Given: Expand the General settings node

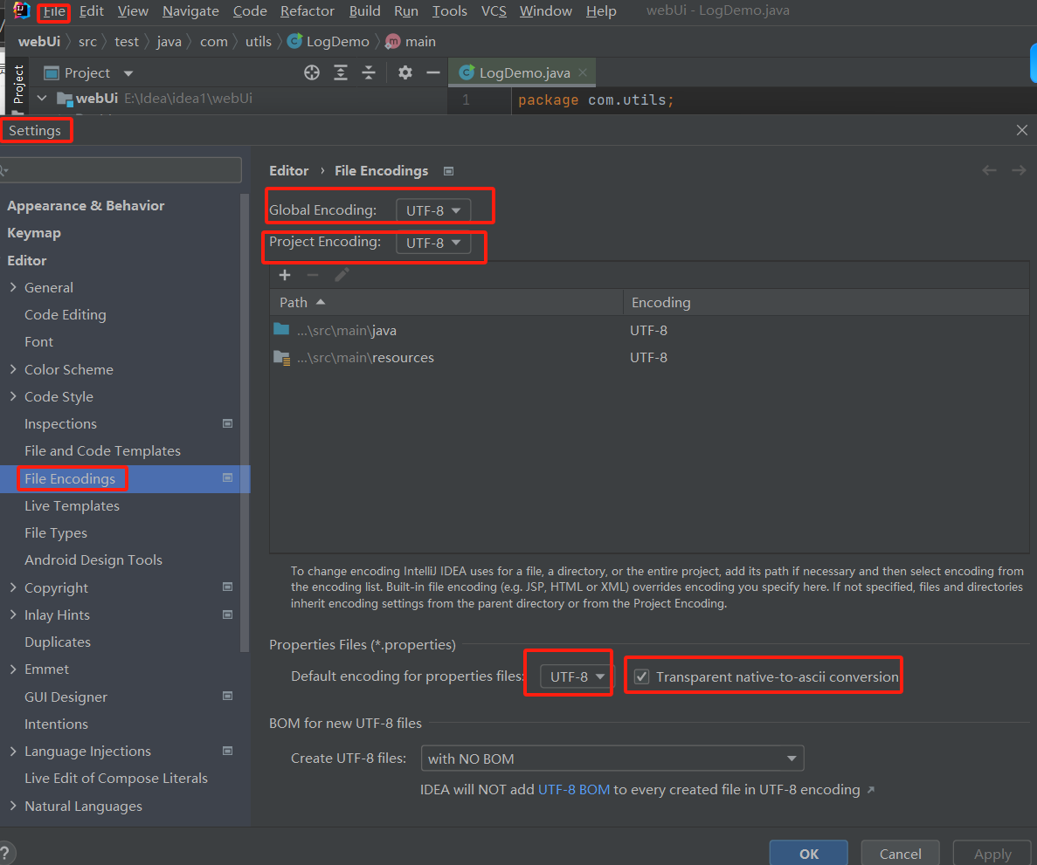Looking at the screenshot, I should pos(13,287).
